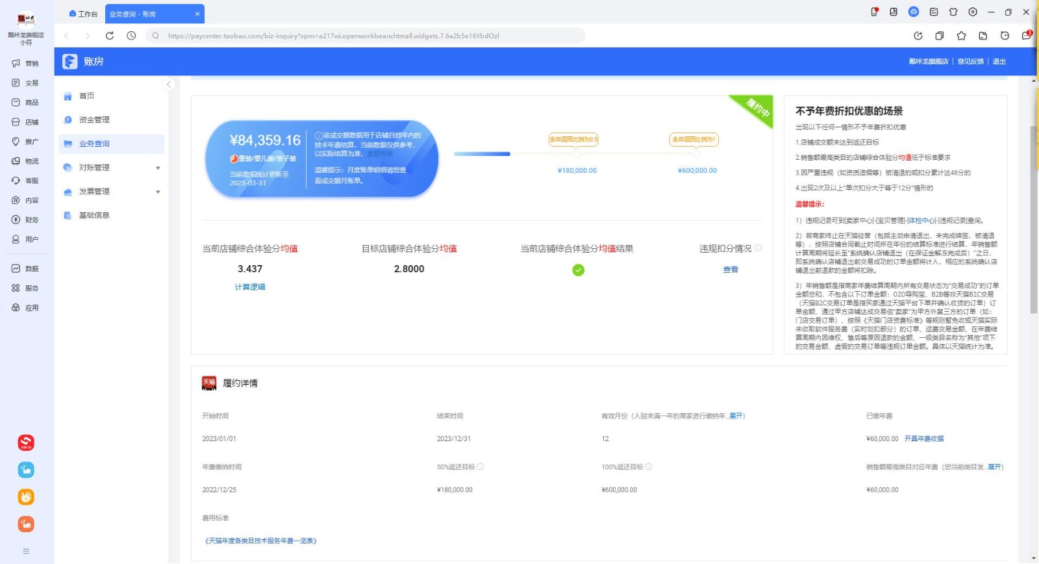Open the 应用 apps sidebar item
The image size is (1039, 564).
coord(26,307)
